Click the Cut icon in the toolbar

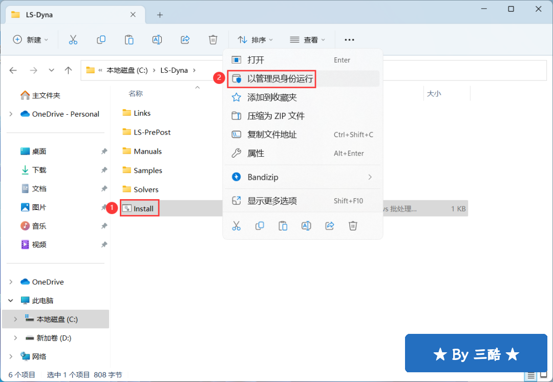[x=73, y=40]
